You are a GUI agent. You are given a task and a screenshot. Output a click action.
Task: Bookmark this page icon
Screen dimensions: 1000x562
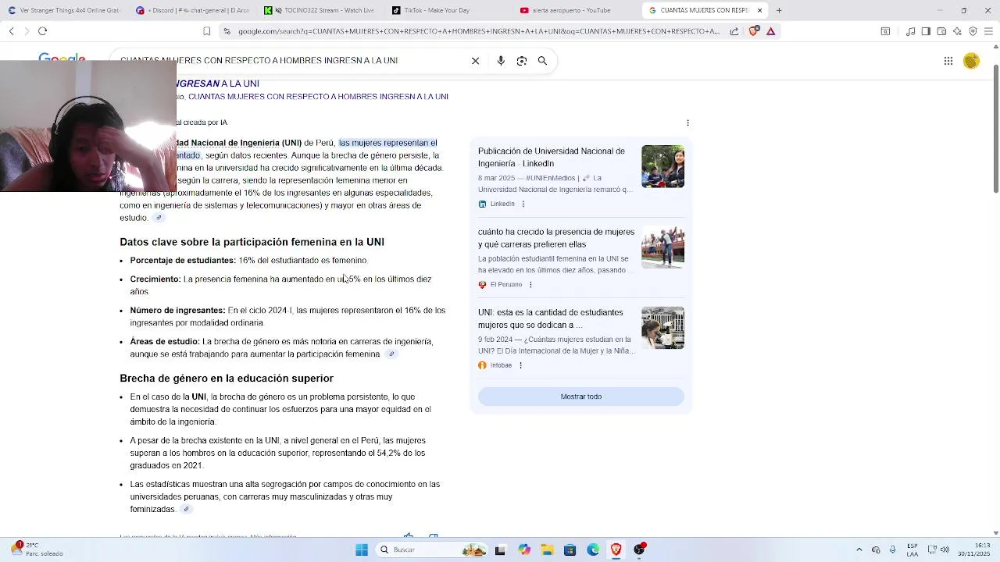pyautogui.click(x=206, y=31)
